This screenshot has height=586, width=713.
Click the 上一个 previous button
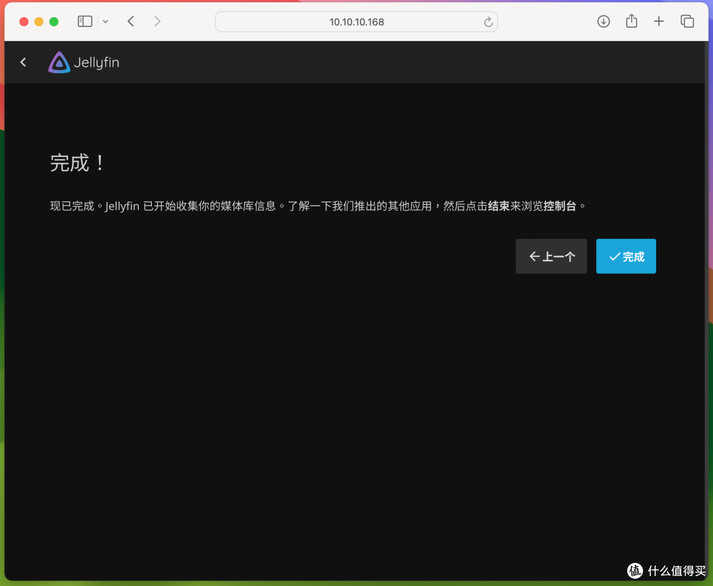pyautogui.click(x=551, y=257)
